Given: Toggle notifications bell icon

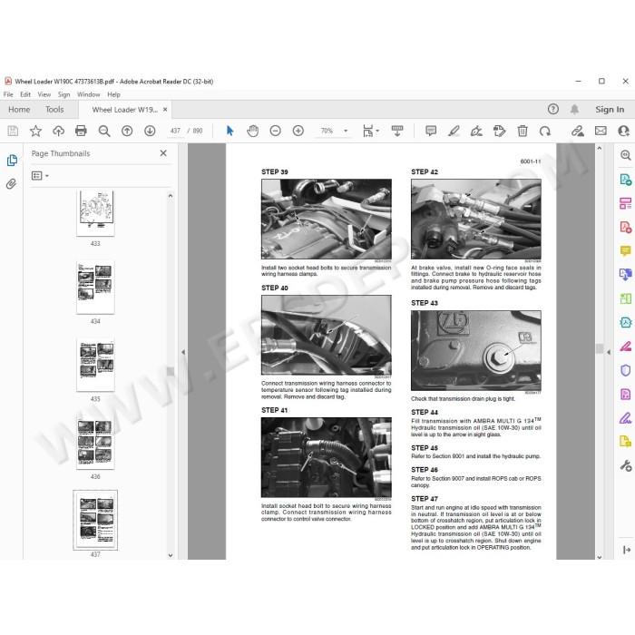Looking at the screenshot, I should click(574, 110).
